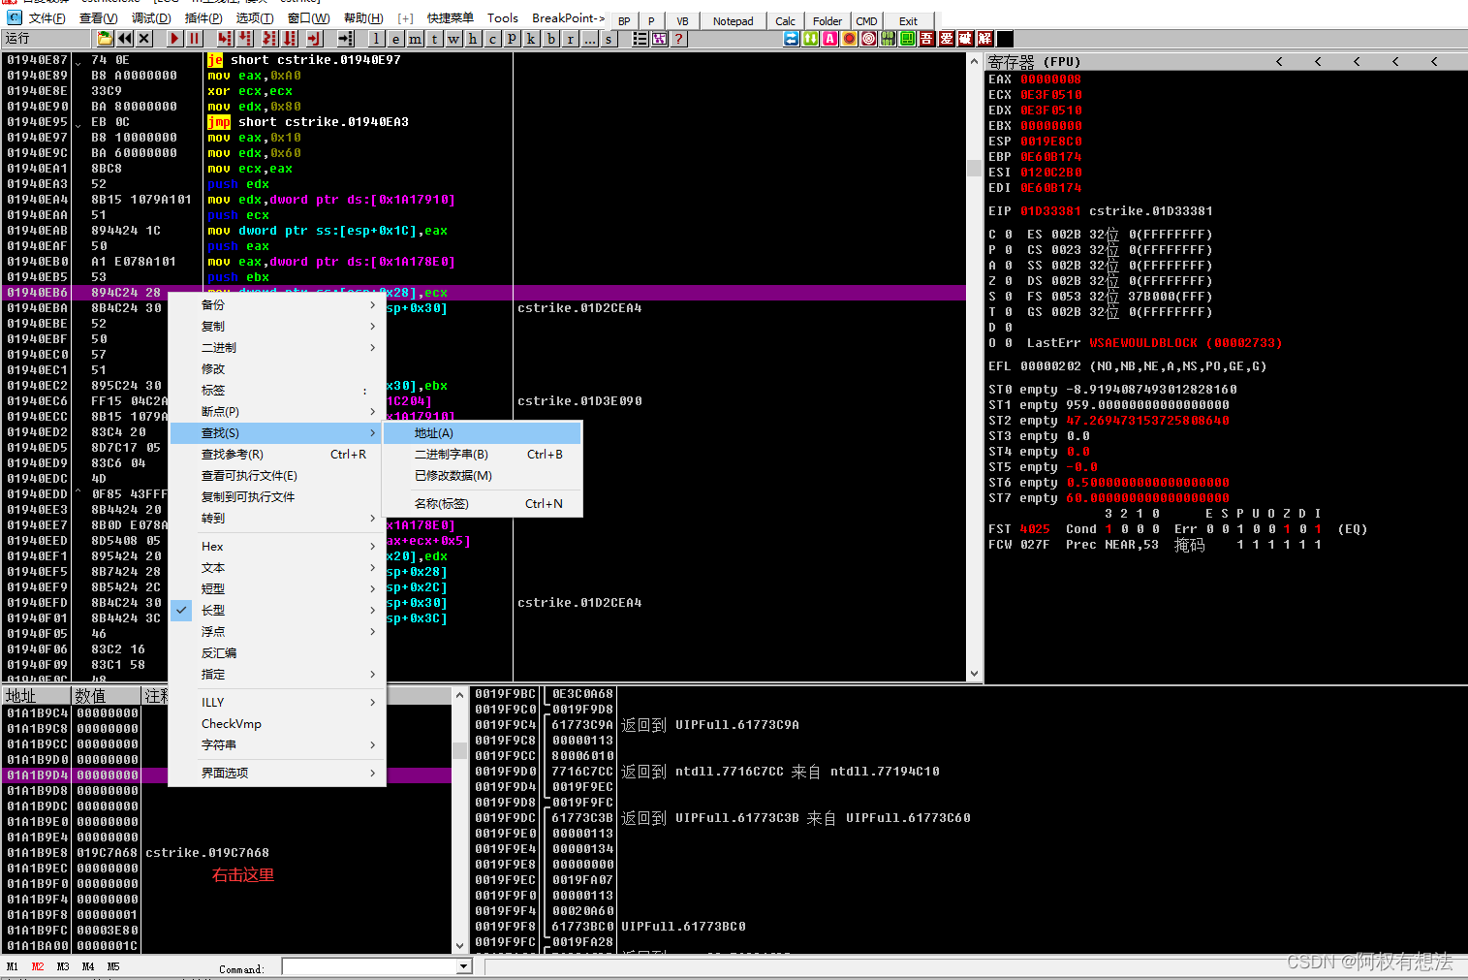Viewport: 1468px width, 980px height.
Task: Choose 地址(A) in the find submenu
Action: (x=484, y=432)
